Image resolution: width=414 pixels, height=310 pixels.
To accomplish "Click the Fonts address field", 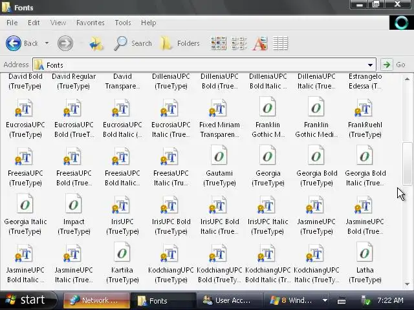I will tap(204, 65).
